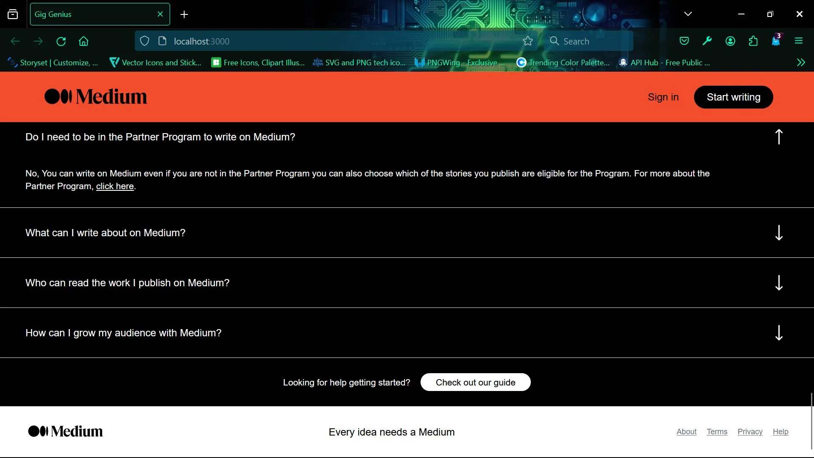Open Free Icons, Clipart Illustrations bookmark
The height and width of the screenshot is (458, 814).
258,63
